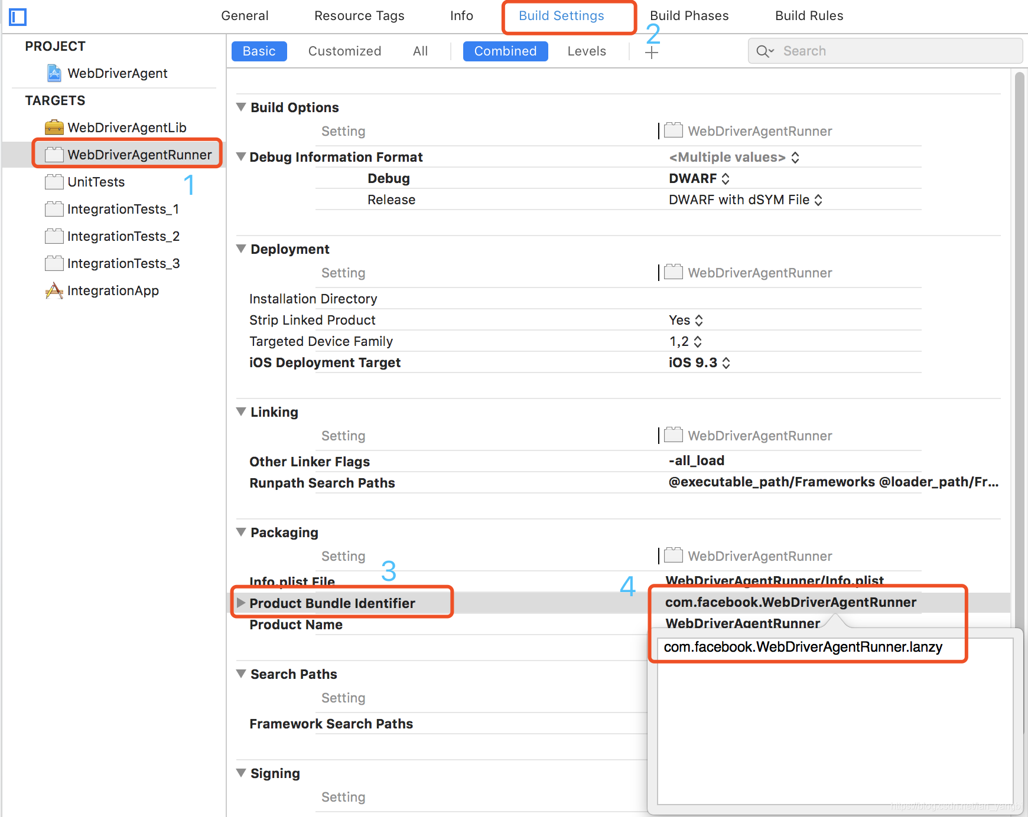Click the Framework Search Paths setting
The image size is (1028, 817).
point(331,724)
